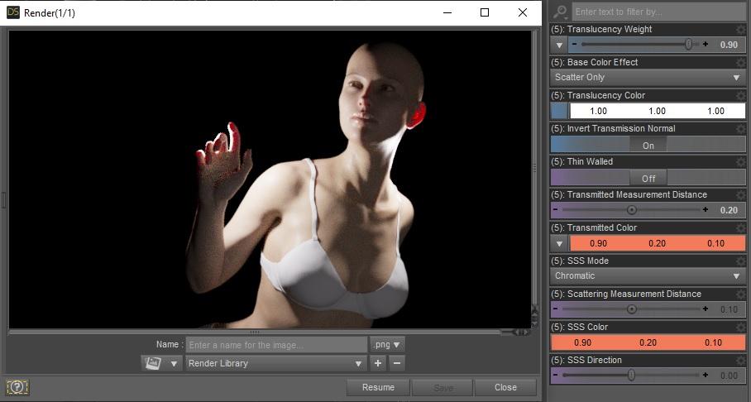Open Scattering Measurement Distance settings gear
Image resolution: width=751 pixels, height=402 pixels.
741,294
